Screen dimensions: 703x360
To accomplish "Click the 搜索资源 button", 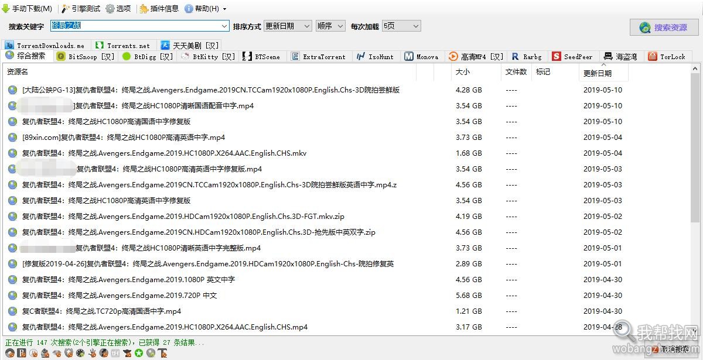I will point(664,28).
